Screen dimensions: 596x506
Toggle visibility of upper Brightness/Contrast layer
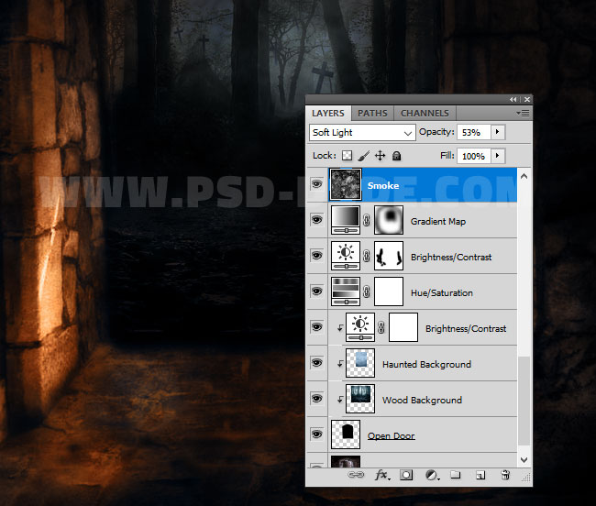tap(316, 256)
